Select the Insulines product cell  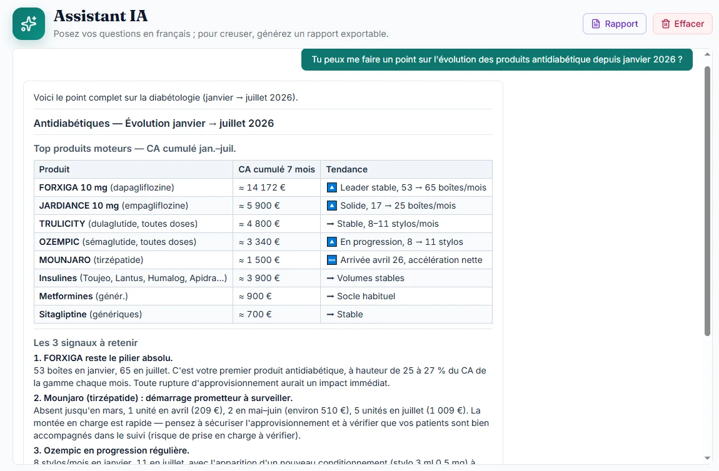click(x=133, y=278)
